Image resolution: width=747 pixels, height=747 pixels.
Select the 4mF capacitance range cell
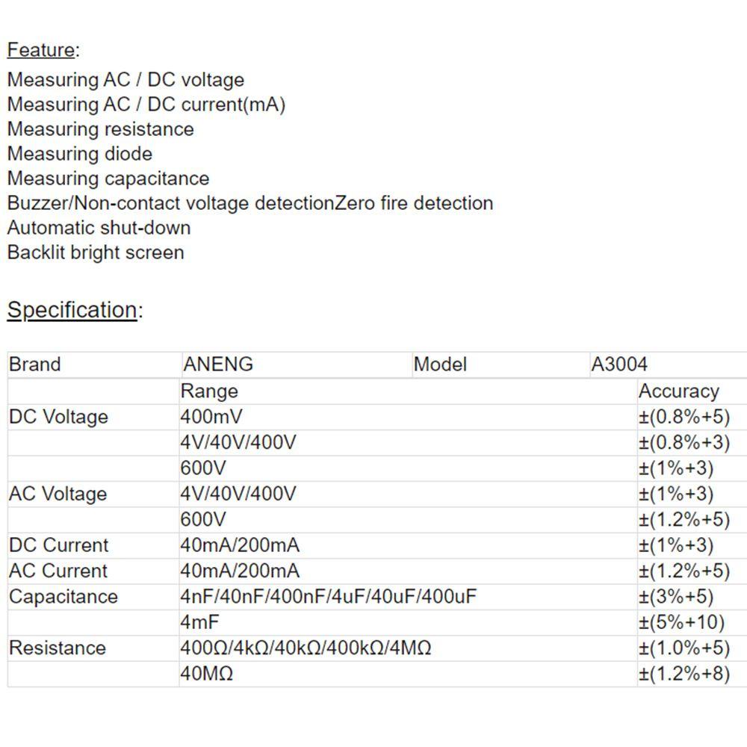click(x=199, y=622)
